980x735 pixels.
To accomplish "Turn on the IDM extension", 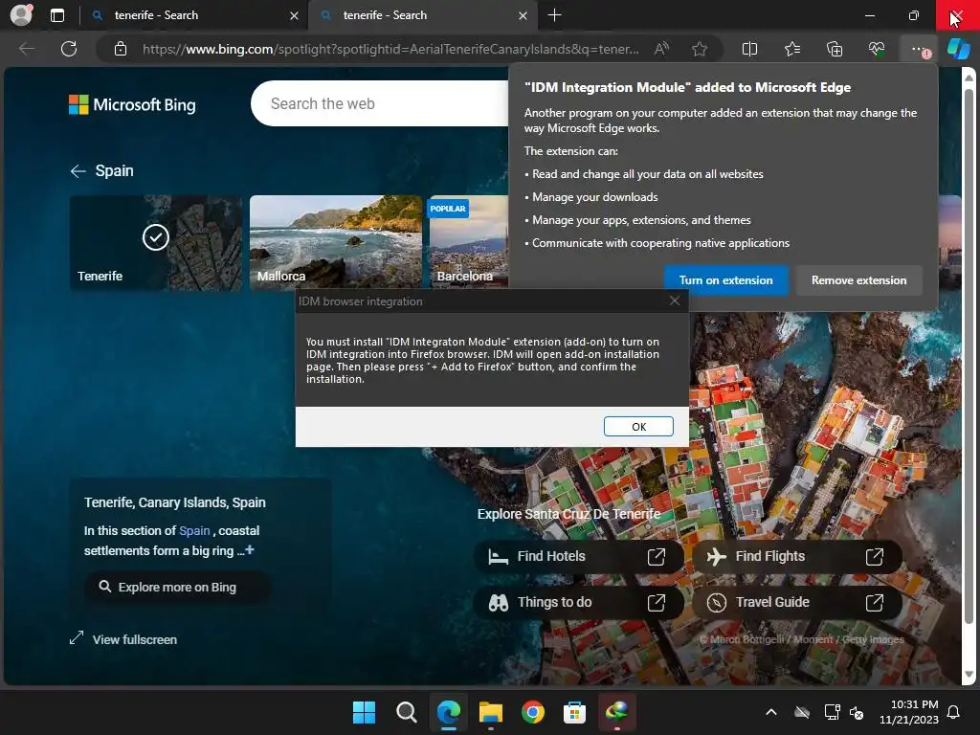I will [725, 280].
